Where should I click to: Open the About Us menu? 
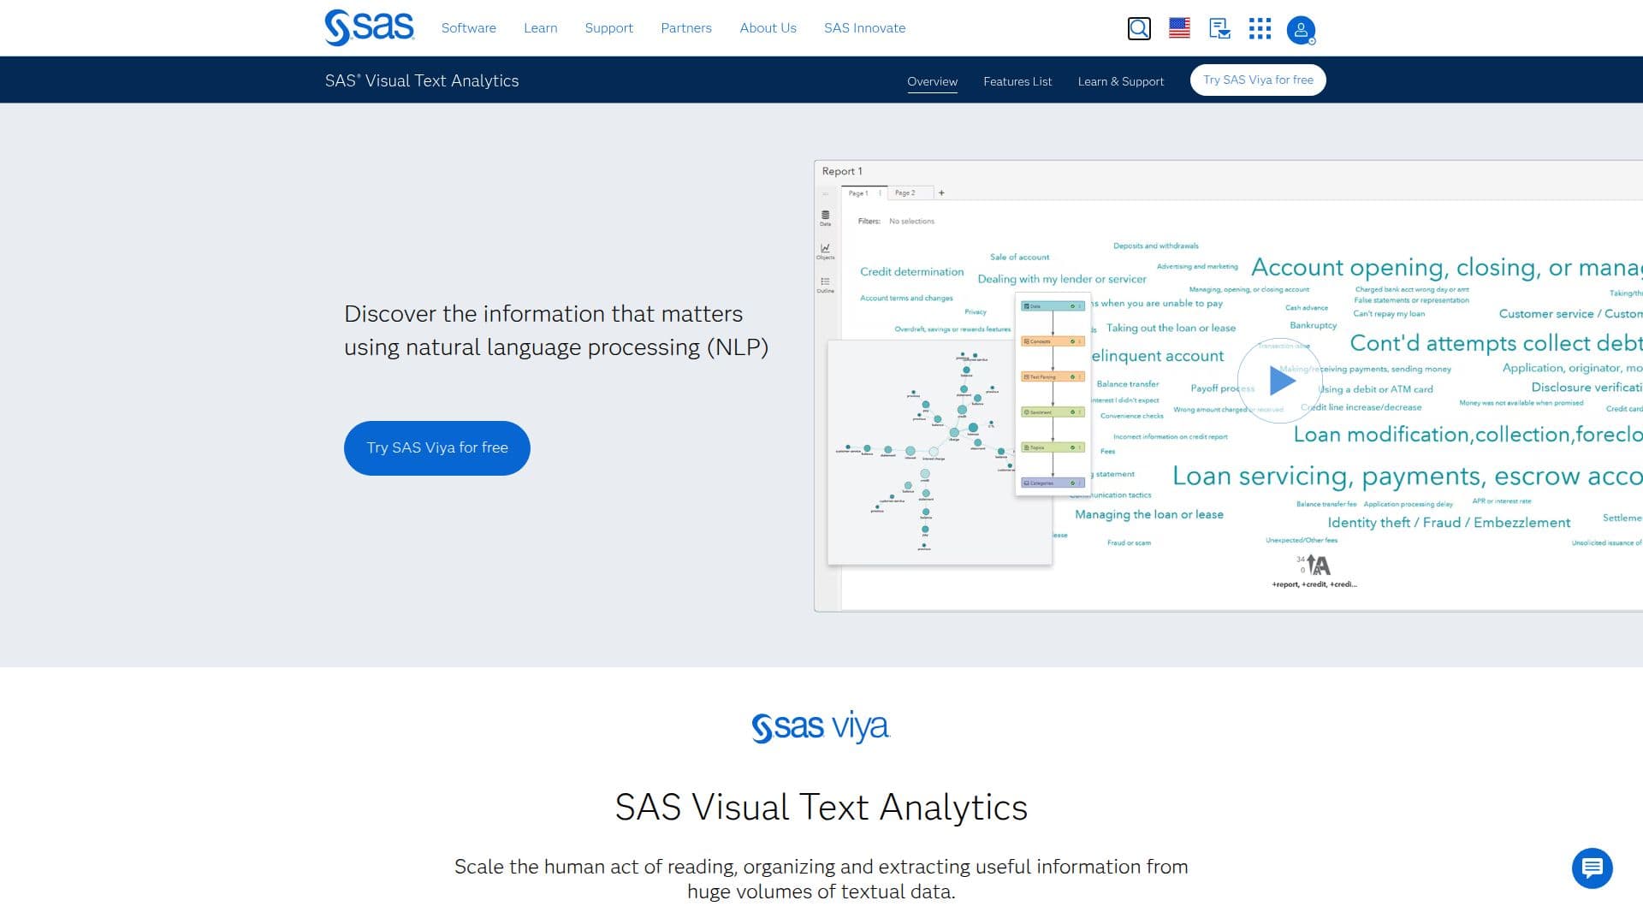click(768, 28)
